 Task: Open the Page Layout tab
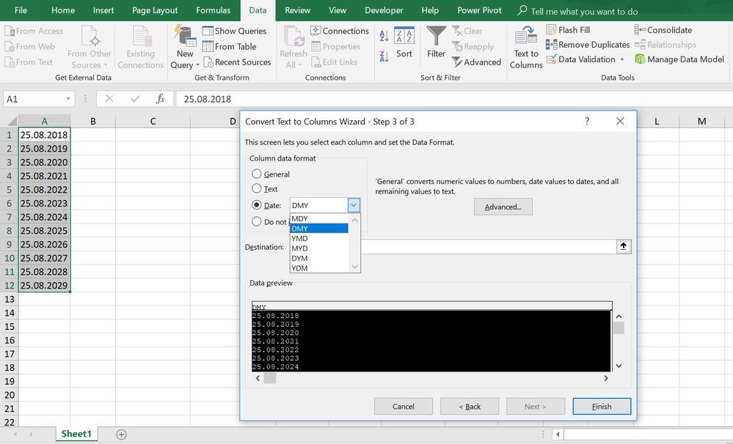(x=155, y=10)
